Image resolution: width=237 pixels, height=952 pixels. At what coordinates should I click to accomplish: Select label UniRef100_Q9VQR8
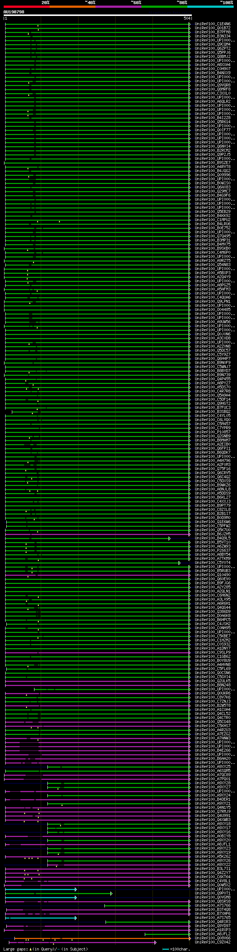point(213,85)
